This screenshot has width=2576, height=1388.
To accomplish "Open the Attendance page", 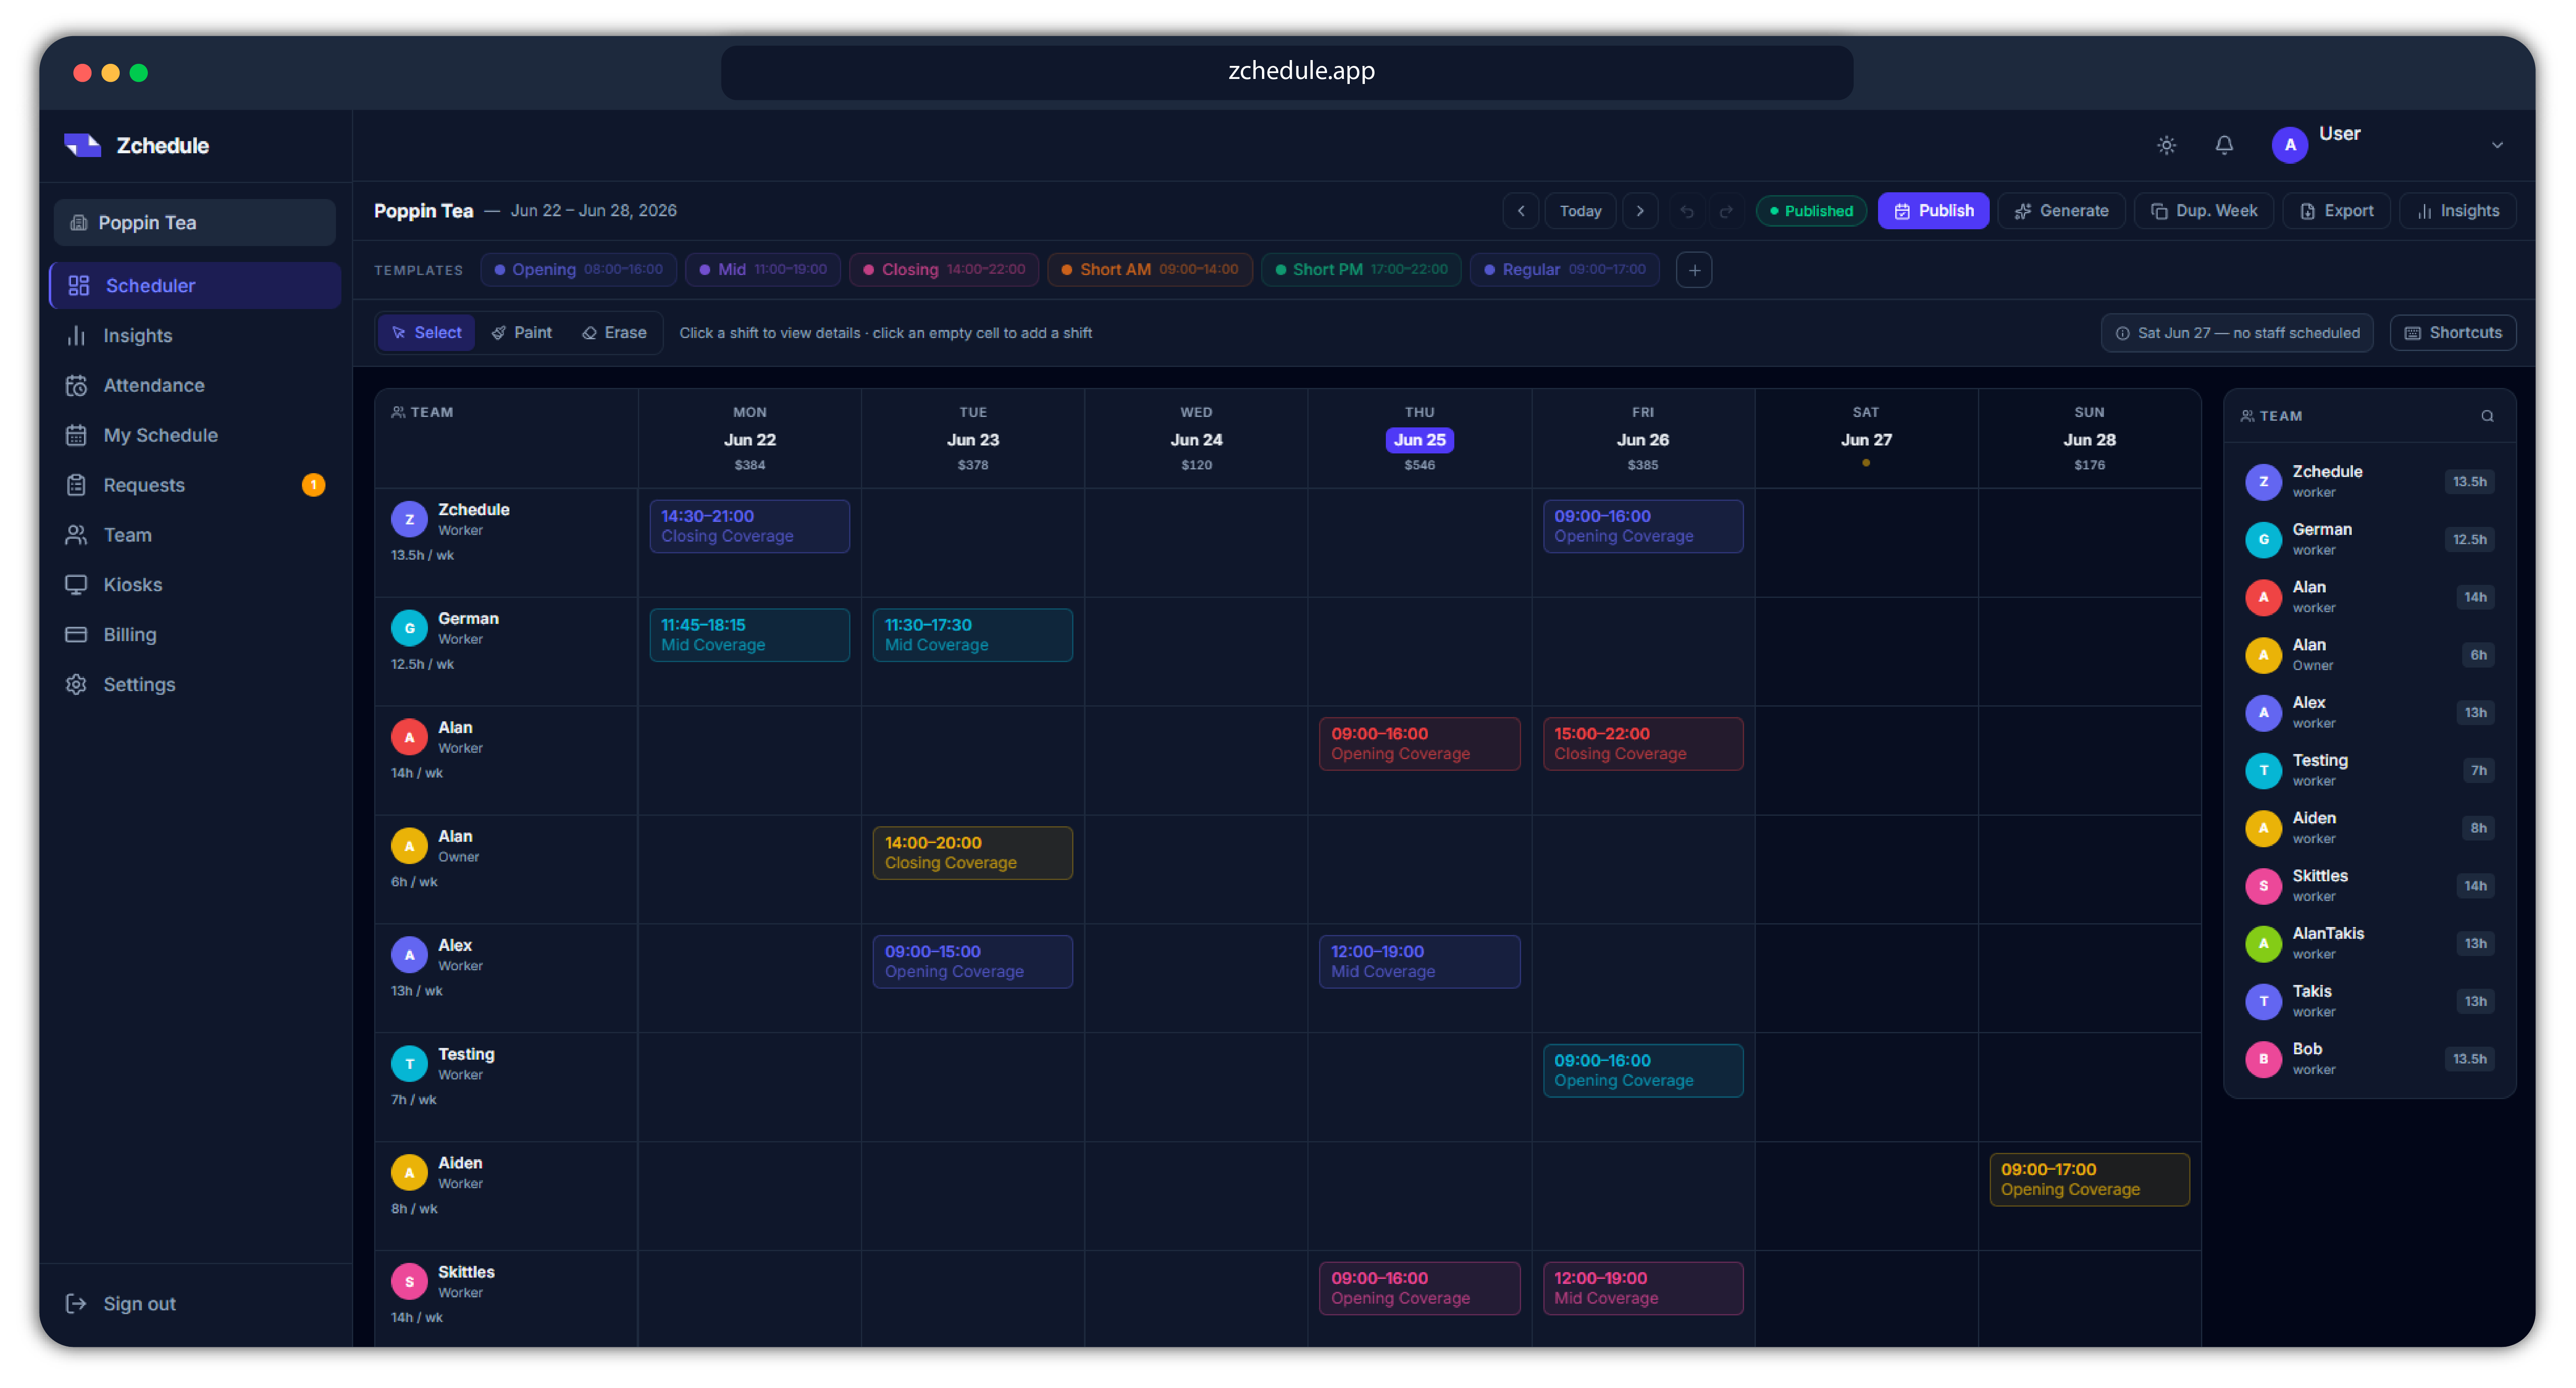I will click(x=195, y=385).
